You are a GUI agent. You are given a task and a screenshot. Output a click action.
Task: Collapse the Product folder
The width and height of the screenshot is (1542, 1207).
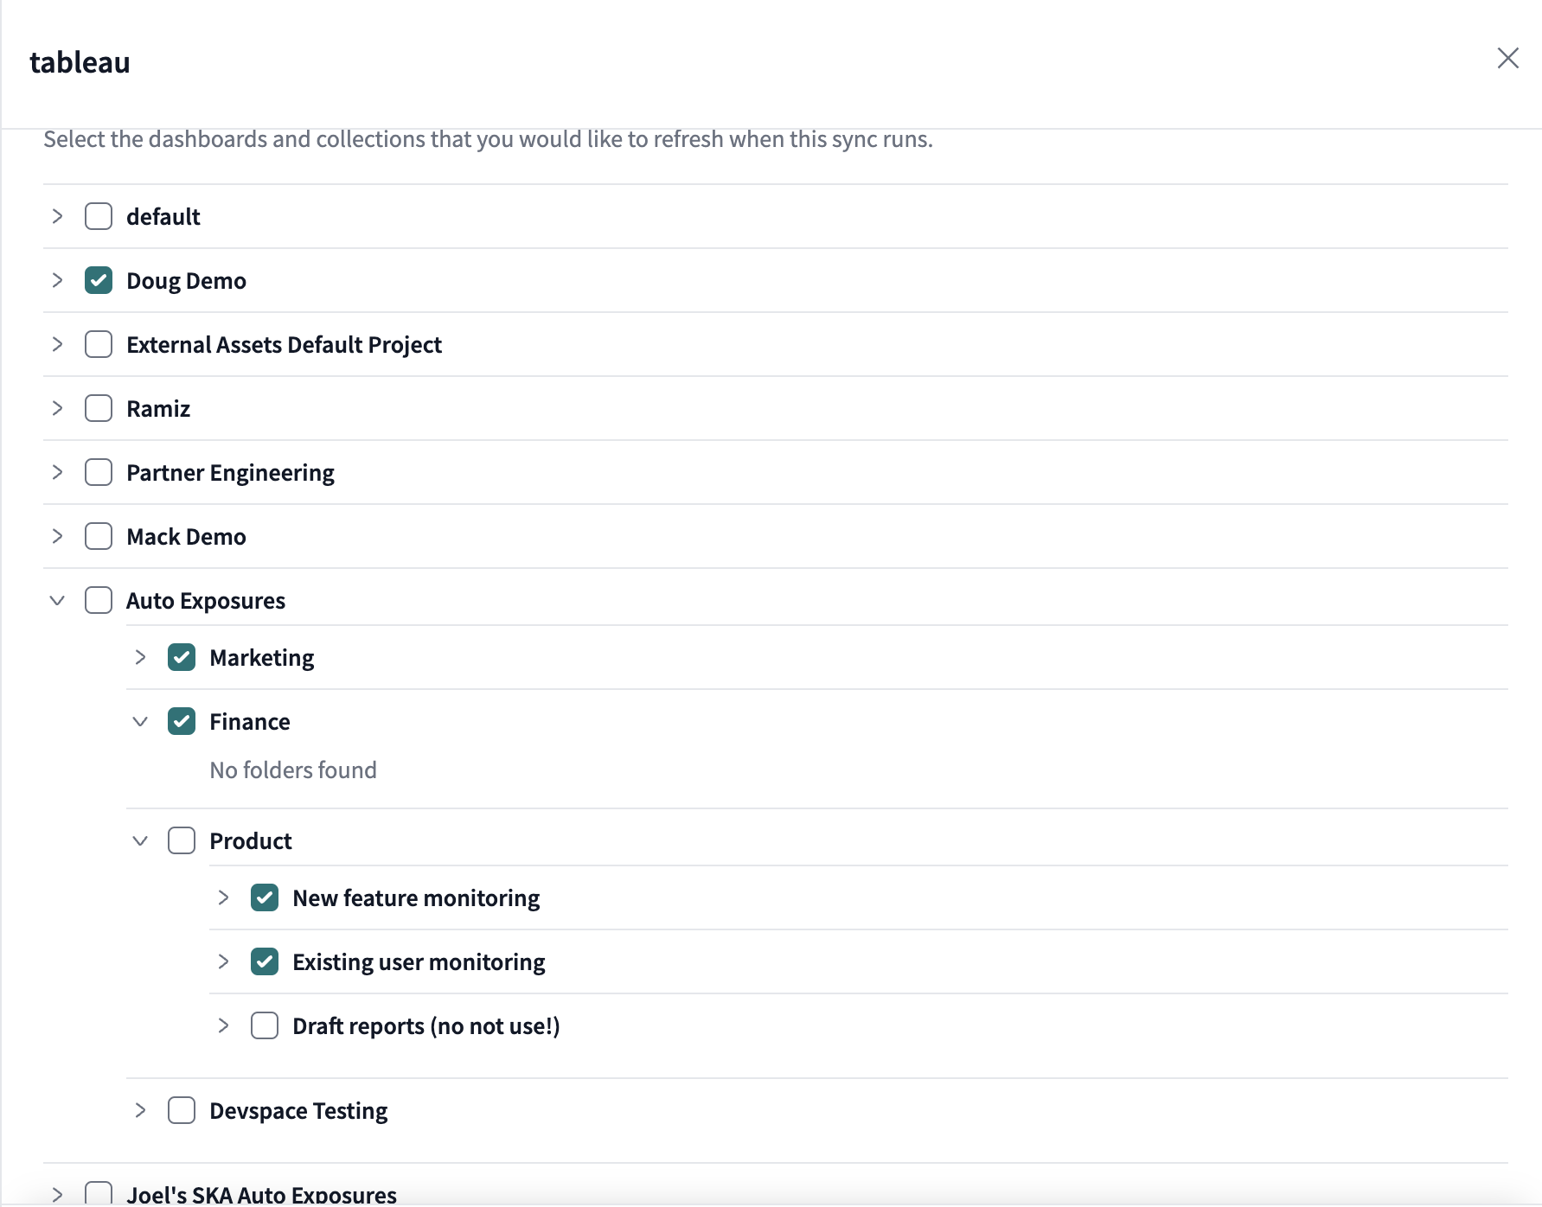point(140,840)
